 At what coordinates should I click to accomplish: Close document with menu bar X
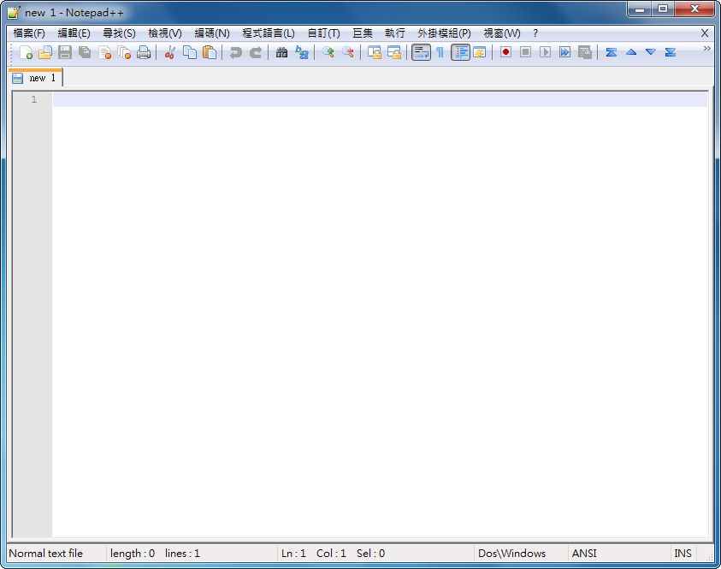(705, 33)
